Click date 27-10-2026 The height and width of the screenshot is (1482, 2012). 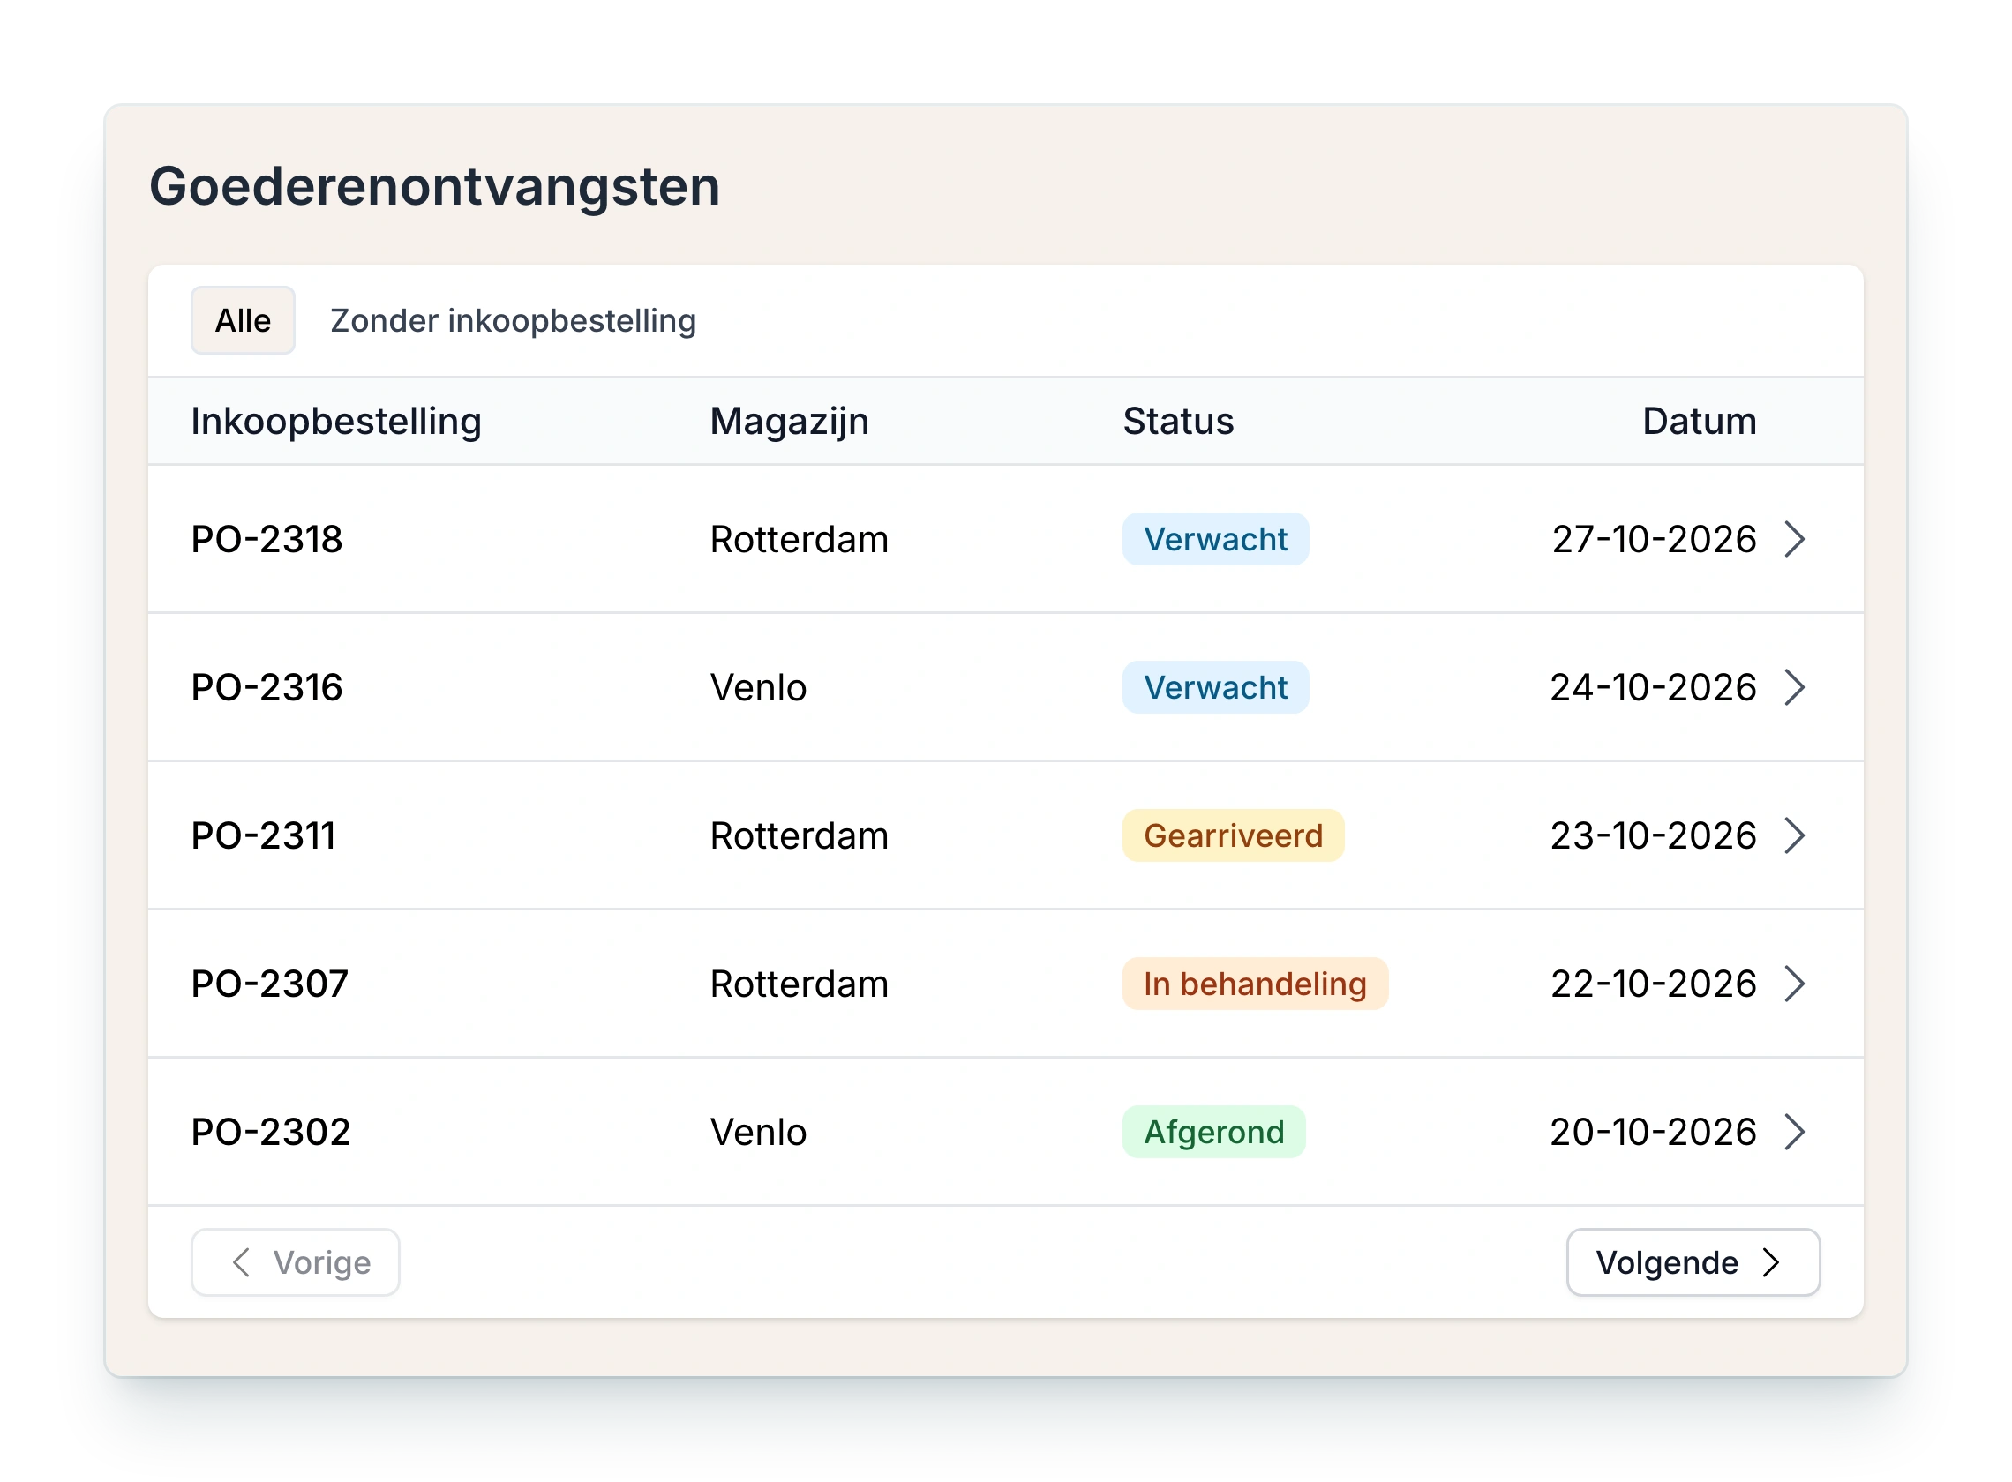click(1654, 539)
